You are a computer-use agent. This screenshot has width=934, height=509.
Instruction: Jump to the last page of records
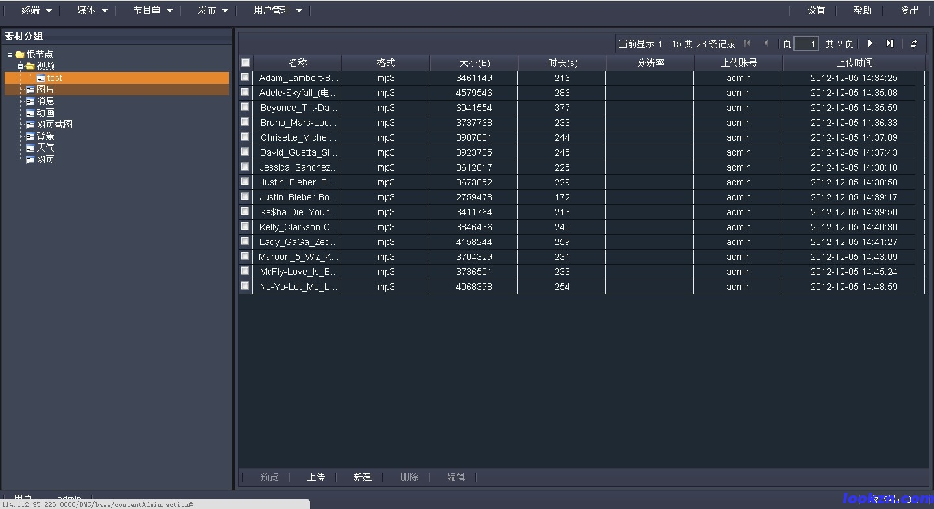point(890,43)
